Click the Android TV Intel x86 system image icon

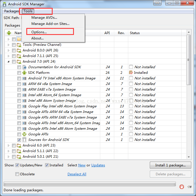24,78
